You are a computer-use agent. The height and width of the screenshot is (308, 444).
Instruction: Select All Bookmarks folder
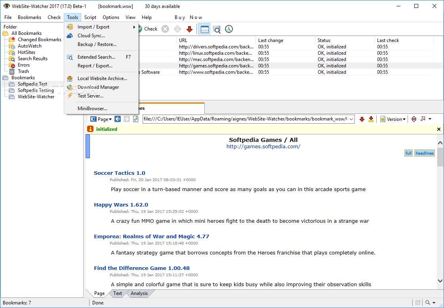coord(26,33)
